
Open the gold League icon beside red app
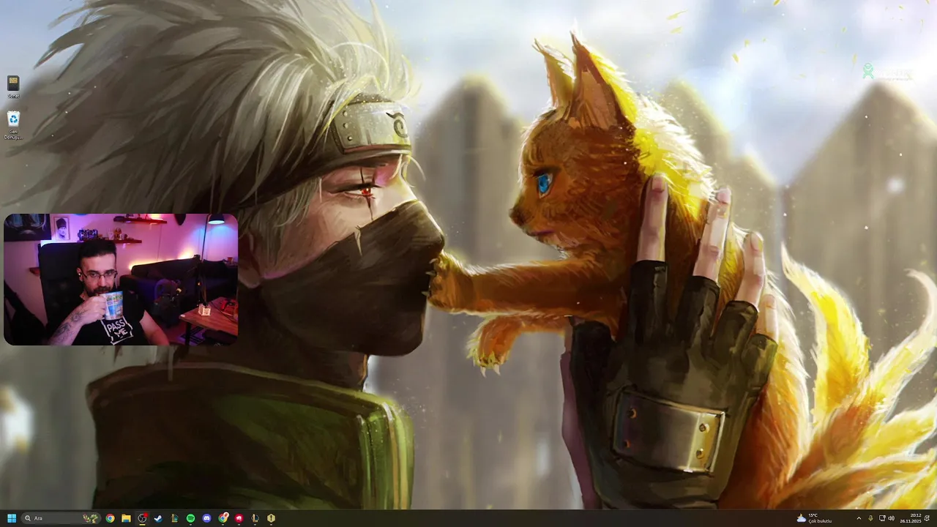pyautogui.click(x=255, y=518)
